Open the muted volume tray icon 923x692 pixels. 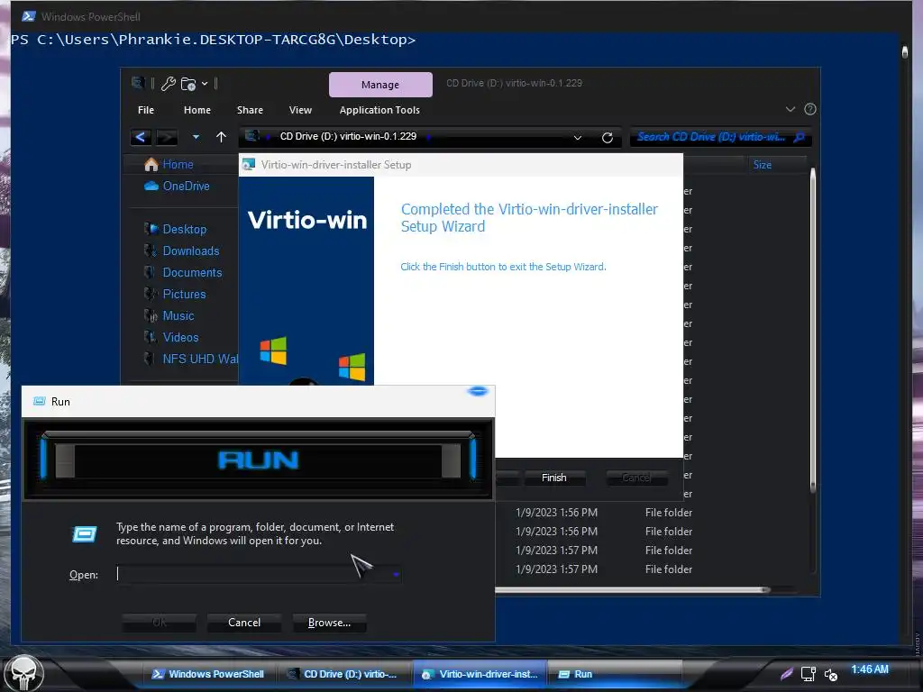click(830, 675)
